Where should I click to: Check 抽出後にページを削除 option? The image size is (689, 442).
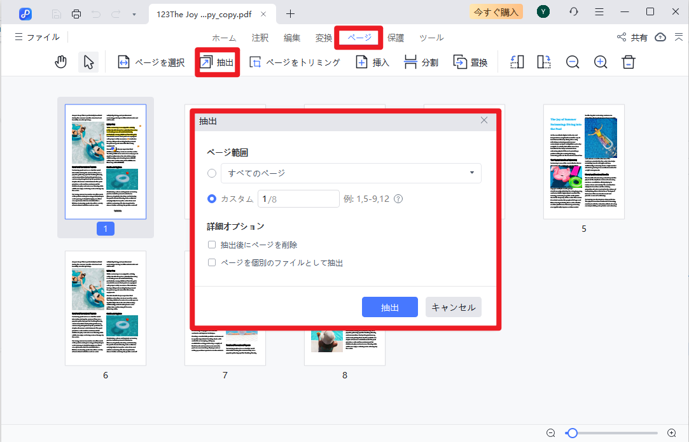[211, 245]
